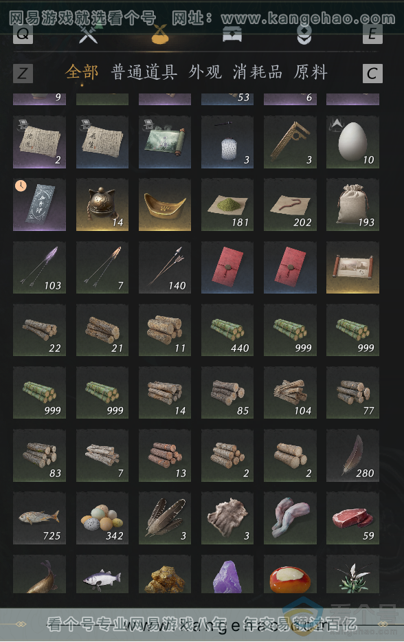
Task: Click the Z previous-category key button
Action: coord(23,74)
